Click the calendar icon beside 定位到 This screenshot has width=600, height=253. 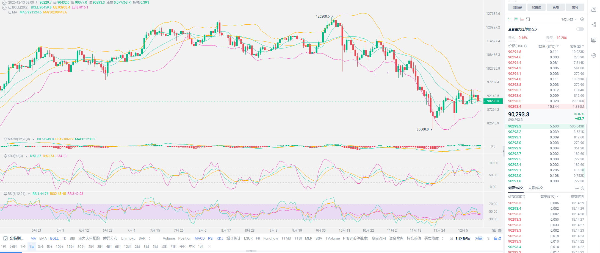click(x=5, y=238)
